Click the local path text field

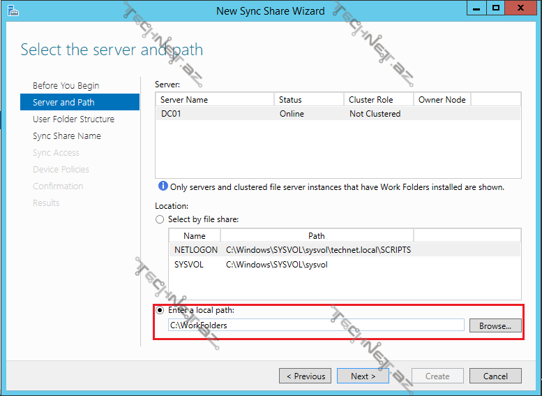point(315,325)
